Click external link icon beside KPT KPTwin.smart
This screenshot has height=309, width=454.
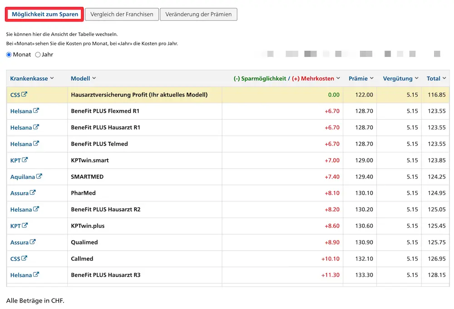tap(25, 160)
